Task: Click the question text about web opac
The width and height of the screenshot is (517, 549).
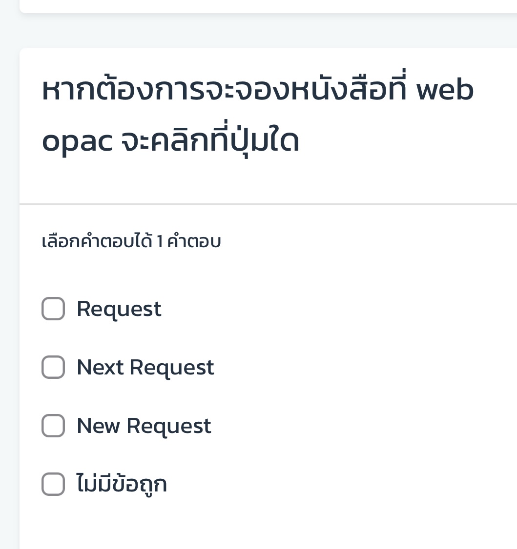Action: click(256, 115)
